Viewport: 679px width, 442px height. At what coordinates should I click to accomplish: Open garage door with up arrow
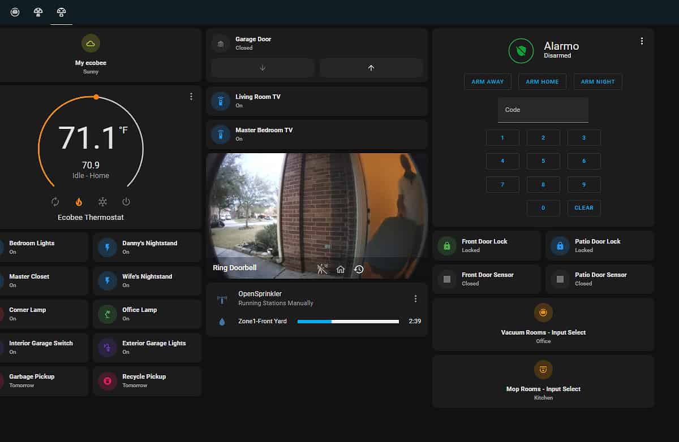pyautogui.click(x=371, y=68)
